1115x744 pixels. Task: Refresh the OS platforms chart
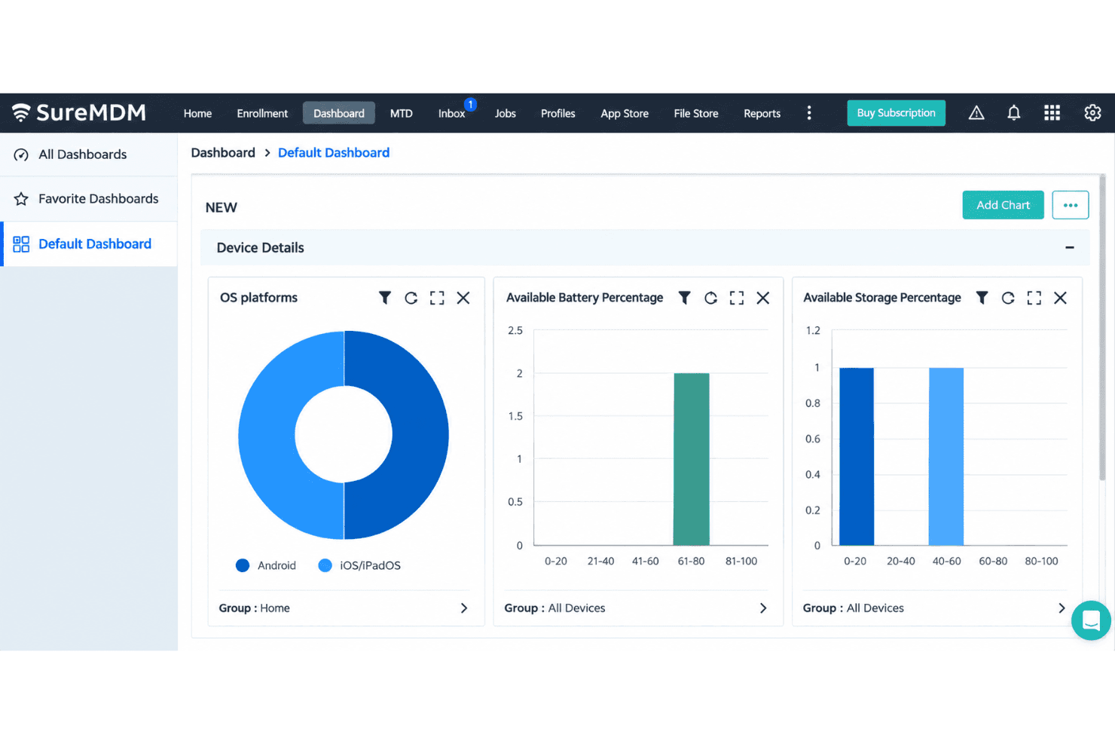click(411, 298)
